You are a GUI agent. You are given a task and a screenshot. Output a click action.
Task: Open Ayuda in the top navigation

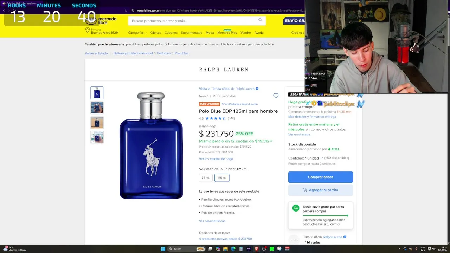259,33
